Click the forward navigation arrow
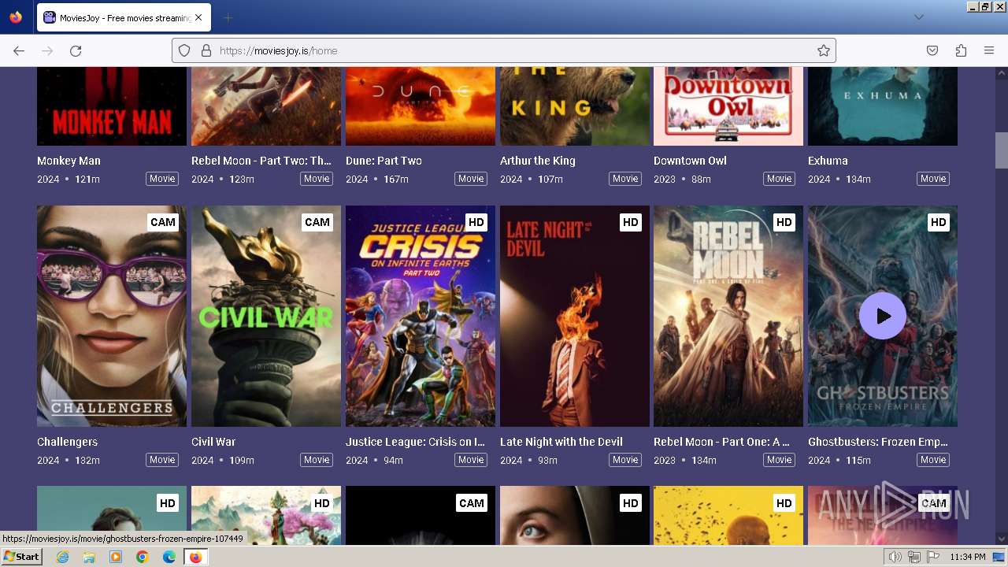Viewport: 1008px width, 567px height. [47, 50]
